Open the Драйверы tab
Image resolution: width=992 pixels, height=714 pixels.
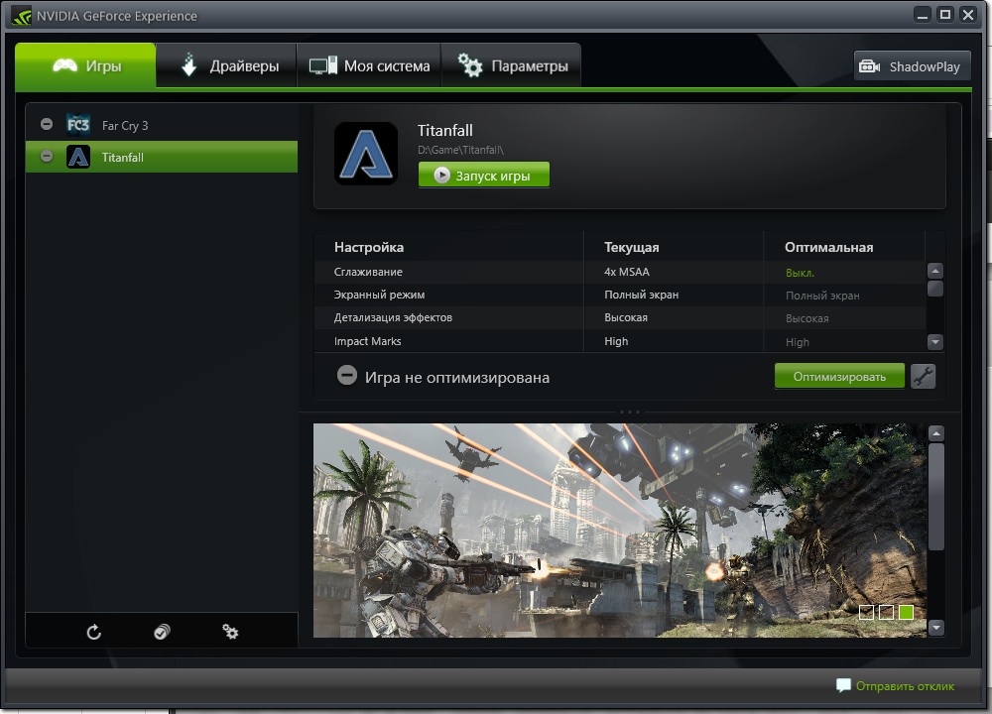(x=226, y=65)
